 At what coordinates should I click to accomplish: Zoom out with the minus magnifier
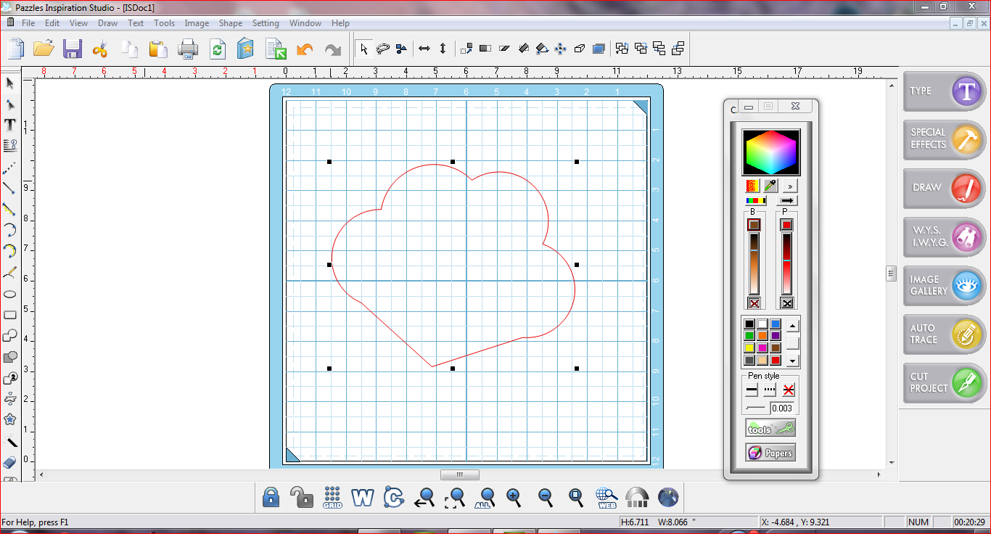pos(546,497)
